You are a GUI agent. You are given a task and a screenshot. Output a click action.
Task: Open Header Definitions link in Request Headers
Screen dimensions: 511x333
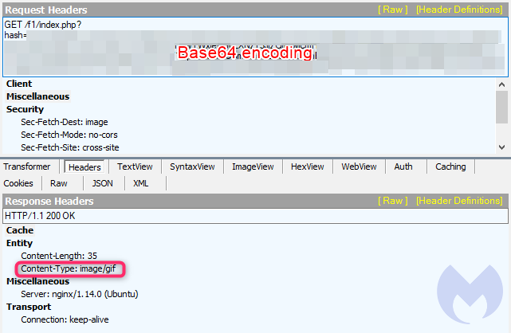point(458,10)
